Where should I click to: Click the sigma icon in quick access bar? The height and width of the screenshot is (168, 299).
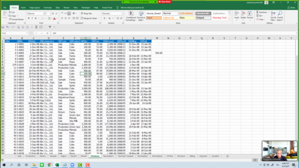36,27
